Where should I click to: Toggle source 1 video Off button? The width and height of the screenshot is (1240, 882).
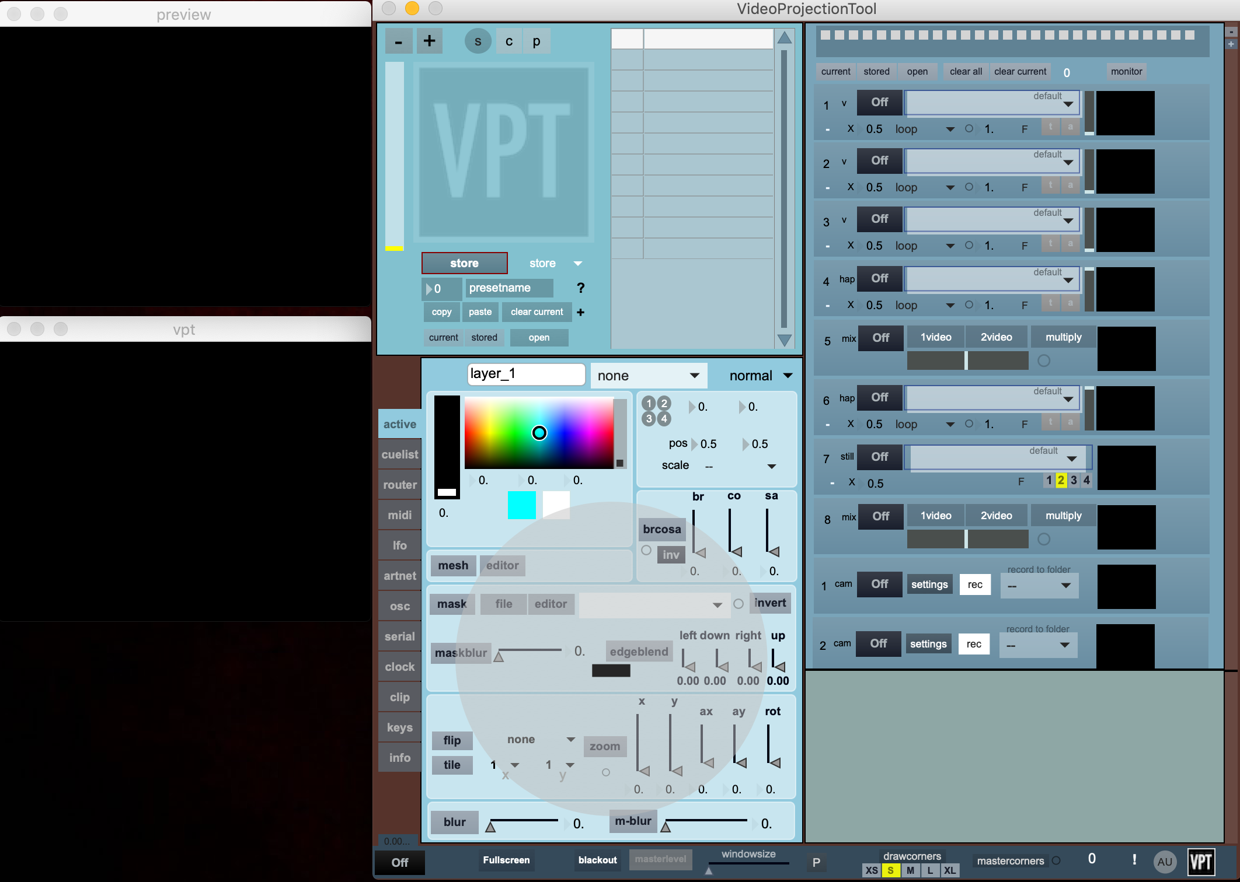(x=879, y=102)
